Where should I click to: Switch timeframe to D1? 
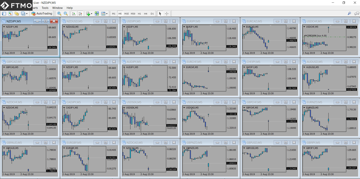pyautogui.click(x=152, y=13)
